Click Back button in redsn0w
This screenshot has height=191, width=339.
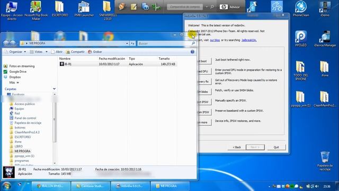[237, 147]
